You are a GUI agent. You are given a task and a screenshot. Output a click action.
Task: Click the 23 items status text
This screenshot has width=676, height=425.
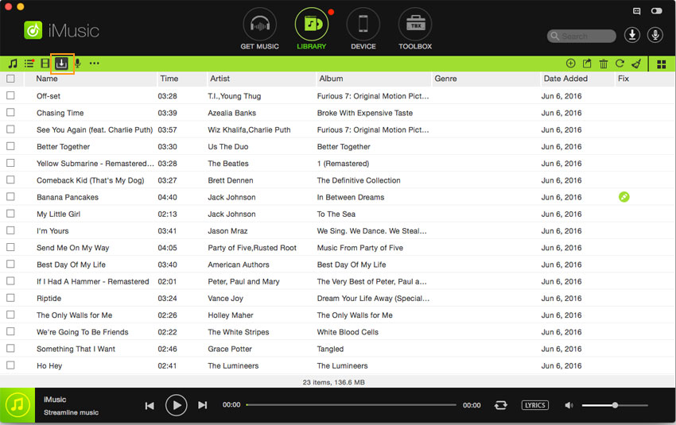click(x=334, y=382)
